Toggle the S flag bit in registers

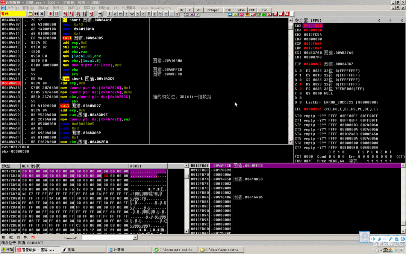300,89
